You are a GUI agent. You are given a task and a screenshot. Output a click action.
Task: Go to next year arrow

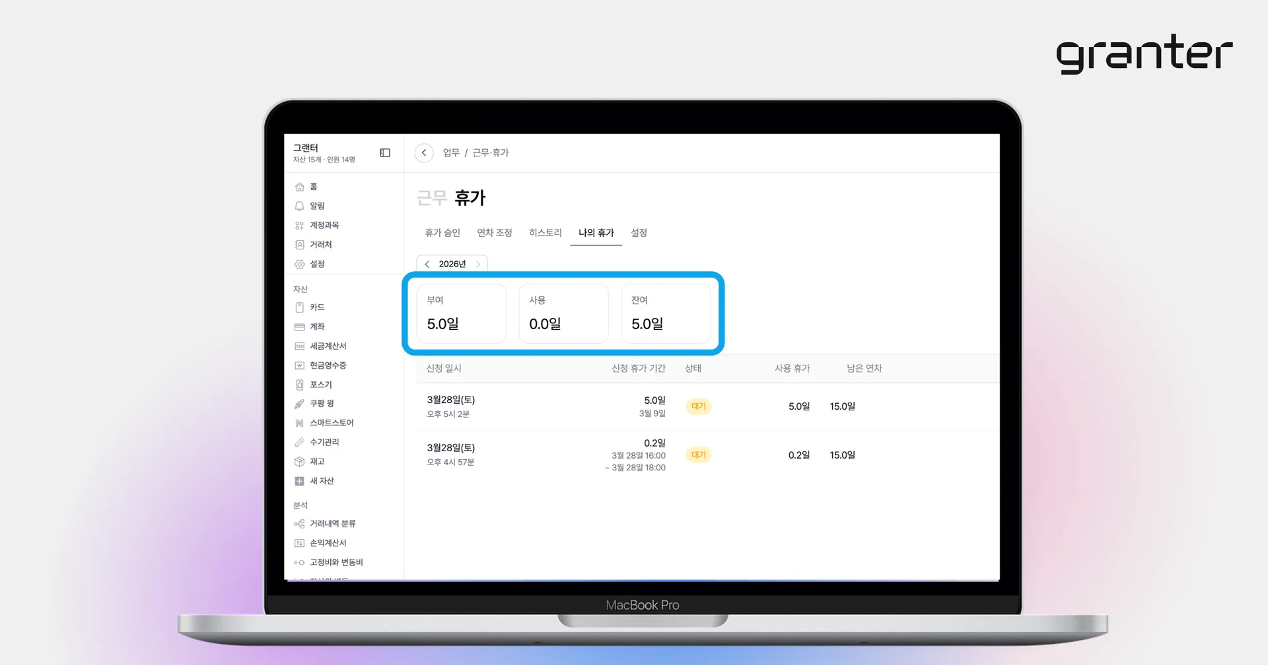pyautogui.click(x=478, y=265)
